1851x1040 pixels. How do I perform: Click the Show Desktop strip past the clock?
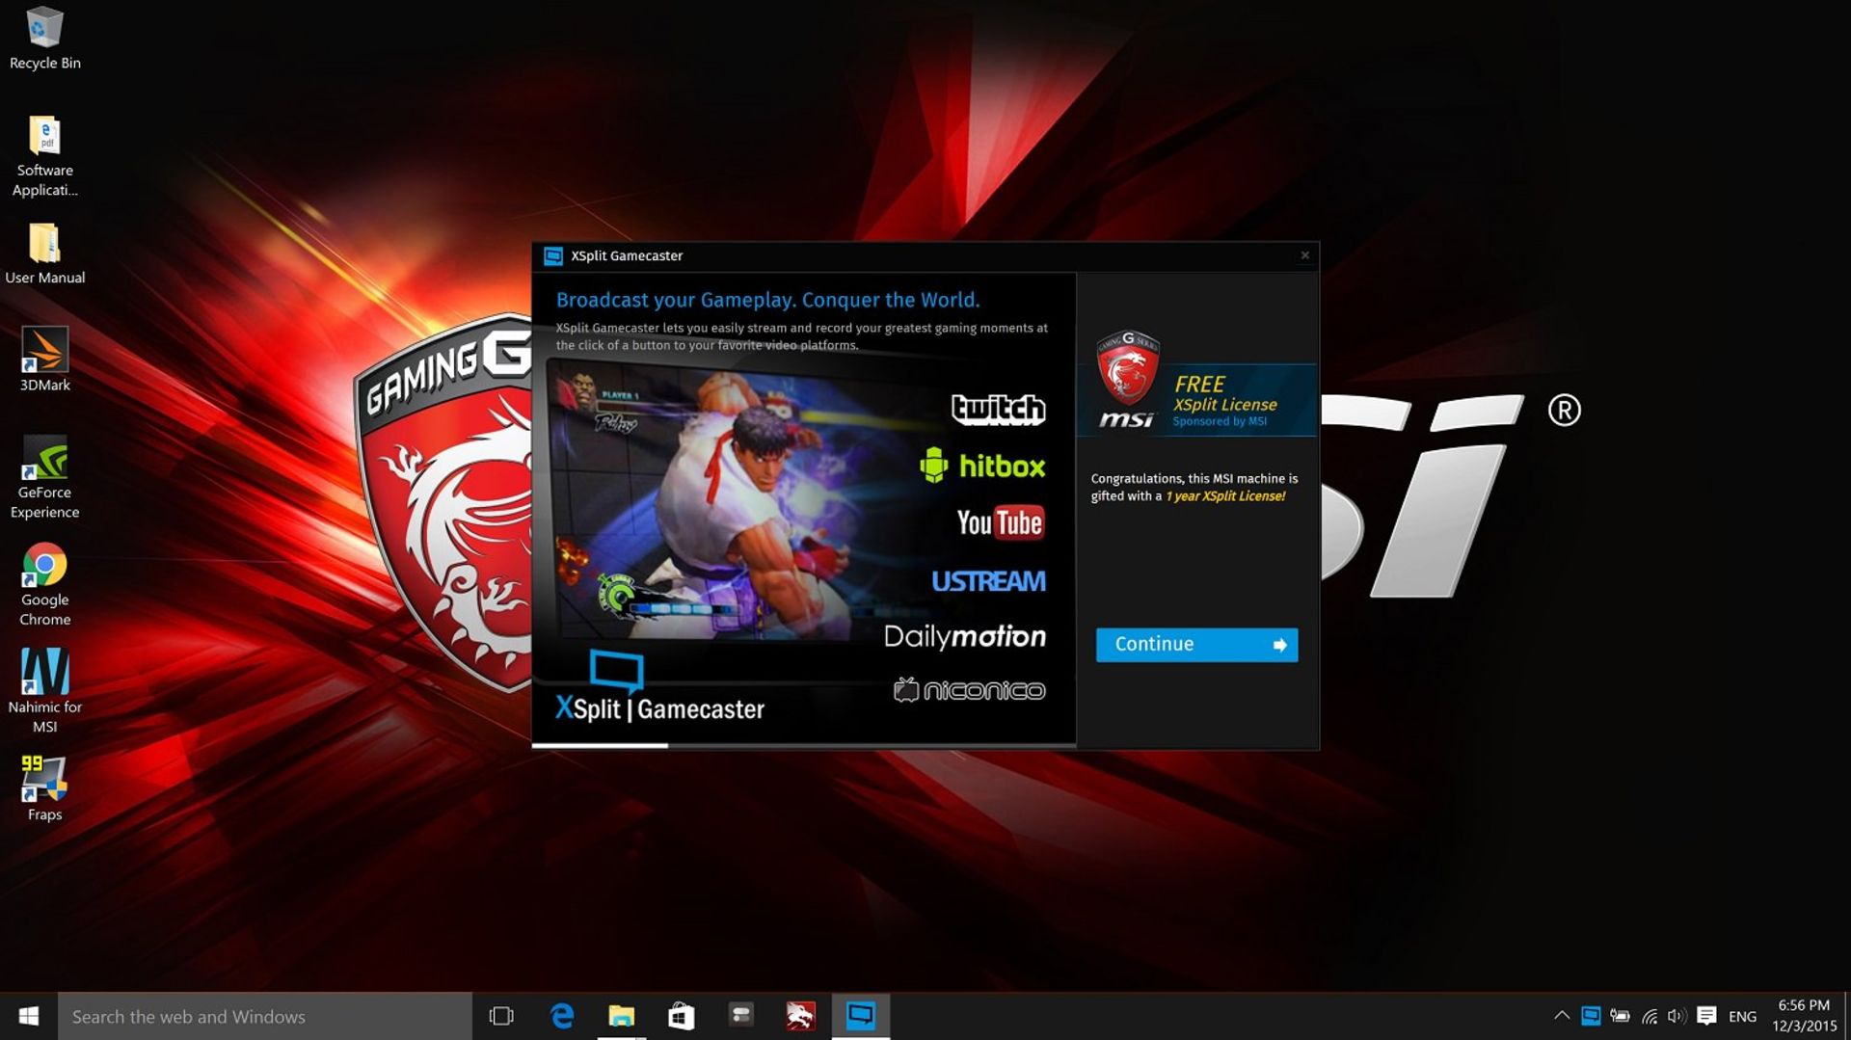(x=1847, y=1016)
